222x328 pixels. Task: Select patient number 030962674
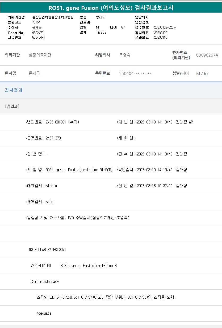click(x=207, y=55)
